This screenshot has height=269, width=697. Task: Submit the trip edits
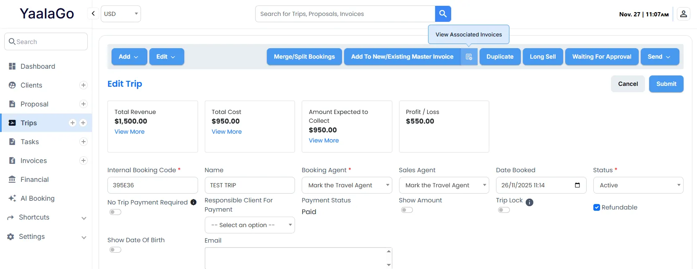(666, 84)
